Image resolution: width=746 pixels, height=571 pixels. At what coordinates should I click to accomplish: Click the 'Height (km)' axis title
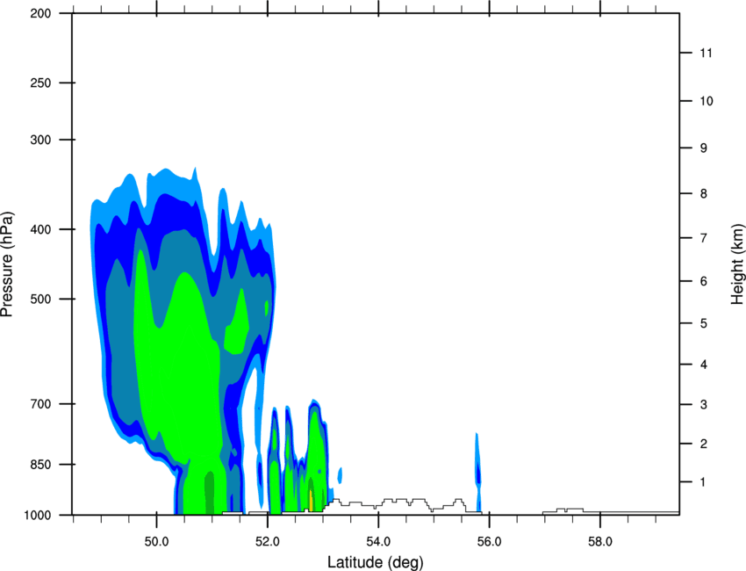coord(737,264)
